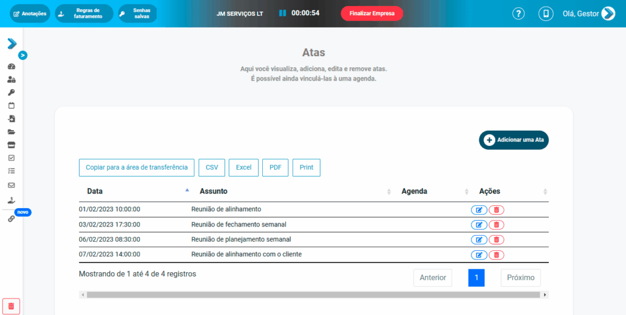Open the link icon marked novo
The width and height of the screenshot is (626, 315).
click(11, 219)
